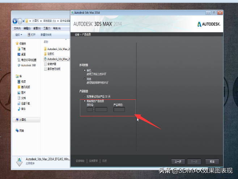Select the first Autodesk_3ds_Max folder in file list
Image resolution: width=238 pixels, height=179 pixels.
click(57, 49)
